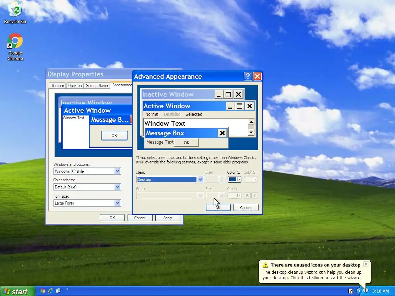Cancel the Advanced Appearance dialog

[246, 207]
